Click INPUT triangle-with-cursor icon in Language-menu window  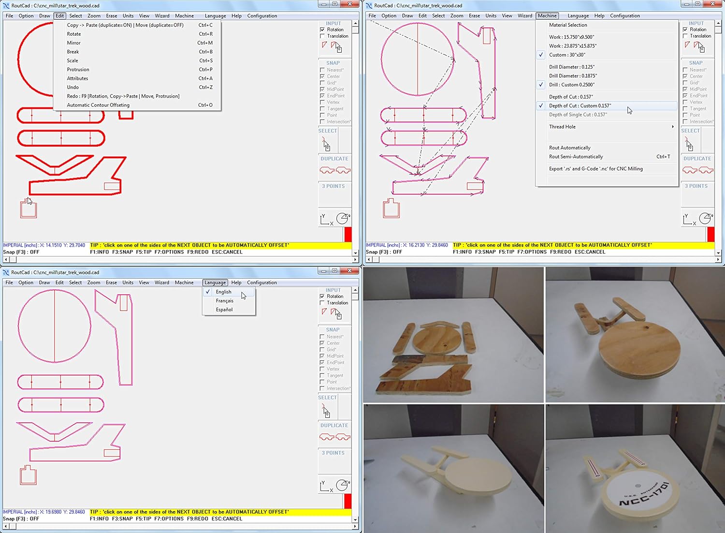point(336,314)
